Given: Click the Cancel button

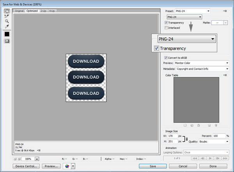Looking at the screenshot, I should [183, 166].
